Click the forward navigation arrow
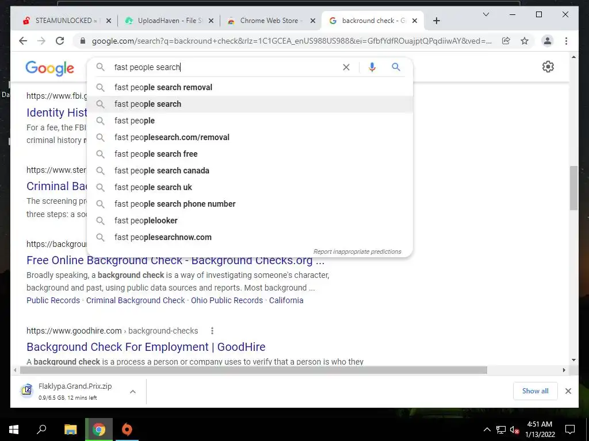 tap(41, 41)
